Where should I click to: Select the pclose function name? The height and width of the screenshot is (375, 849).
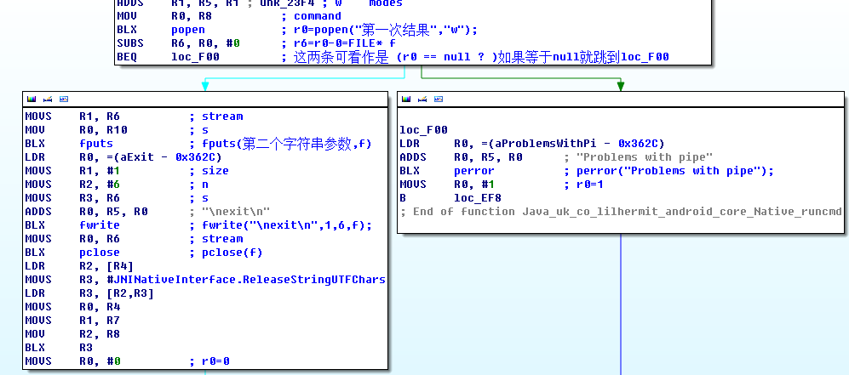[x=100, y=253]
